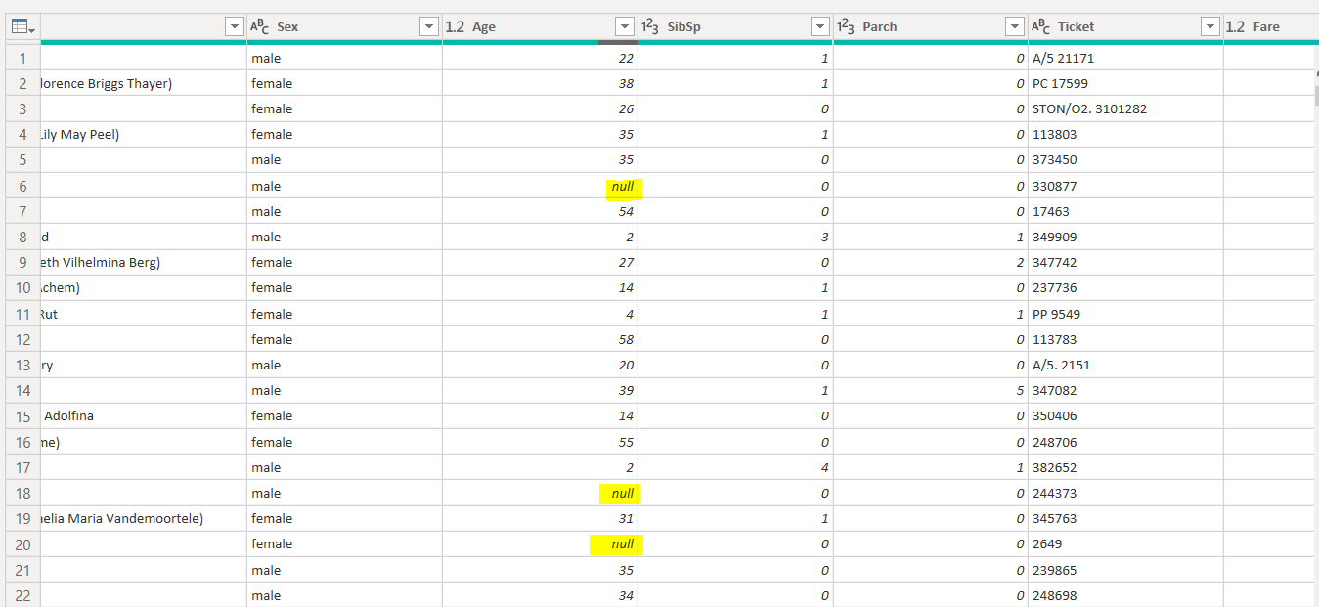This screenshot has height=607, width=1319.
Task: Open the Ticket column filter dropdown
Action: pyautogui.click(x=1210, y=26)
